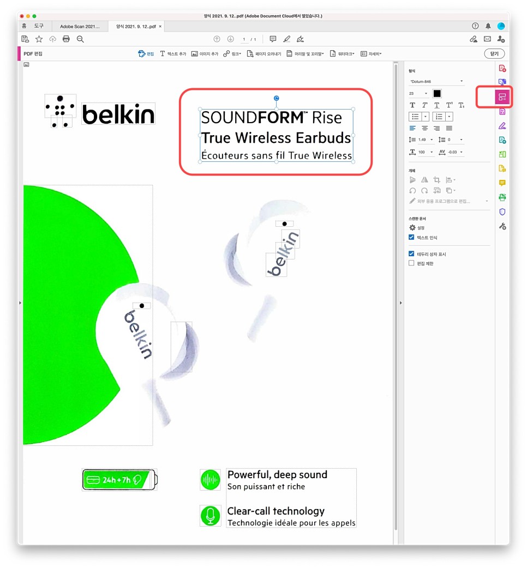Image resolution: width=527 pixels, height=568 pixels.
Task: Open the black font color swatch
Action: click(437, 93)
